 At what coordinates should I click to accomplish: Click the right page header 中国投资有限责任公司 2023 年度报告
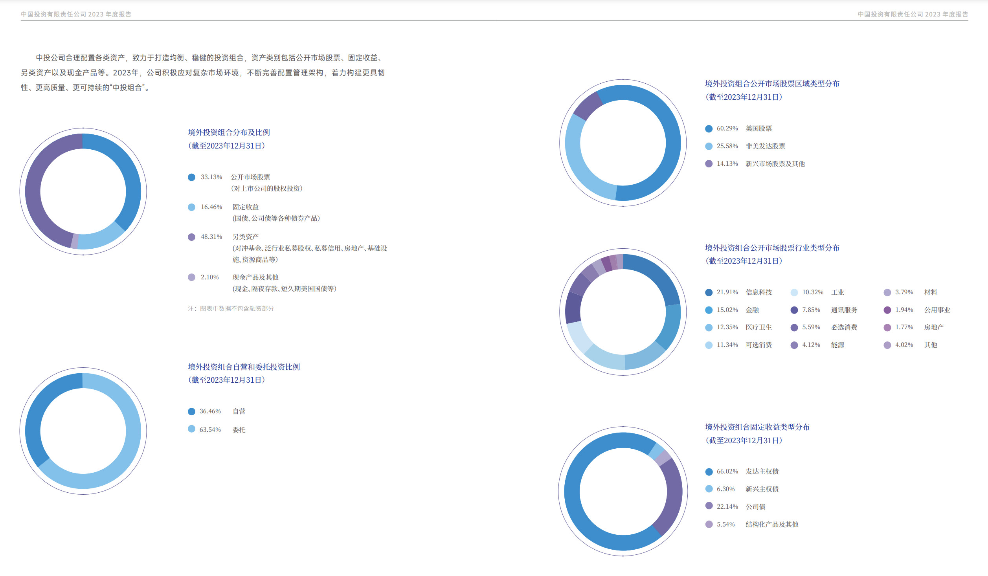tap(913, 14)
